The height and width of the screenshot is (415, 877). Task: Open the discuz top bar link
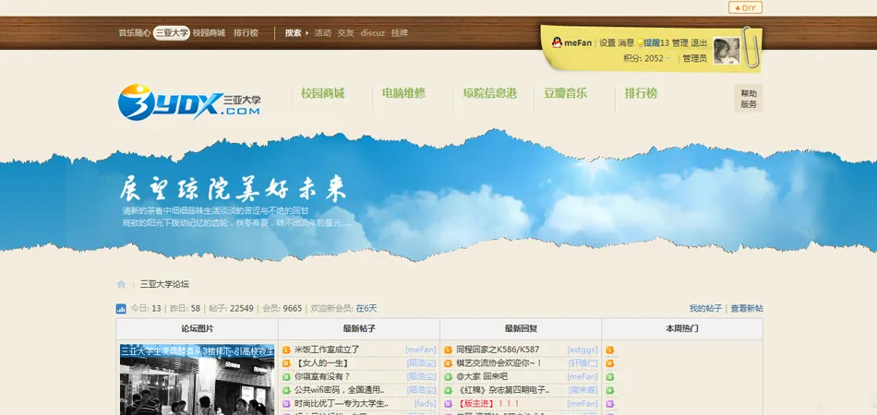tap(373, 33)
